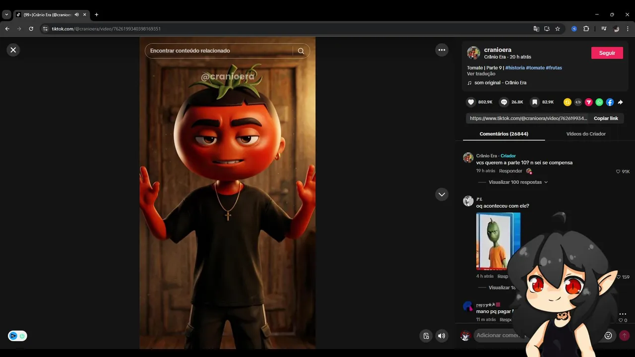
Task: Click the comment bubble icon showing 26.8K
Action: pos(504,102)
